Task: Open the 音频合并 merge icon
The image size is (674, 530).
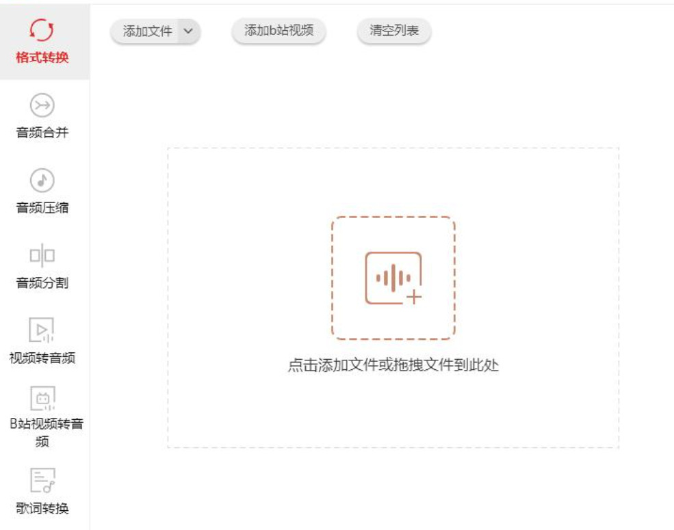Action: coord(42,105)
